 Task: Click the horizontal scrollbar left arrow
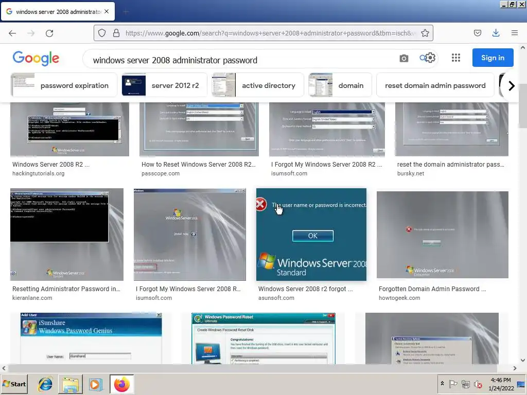4,368
